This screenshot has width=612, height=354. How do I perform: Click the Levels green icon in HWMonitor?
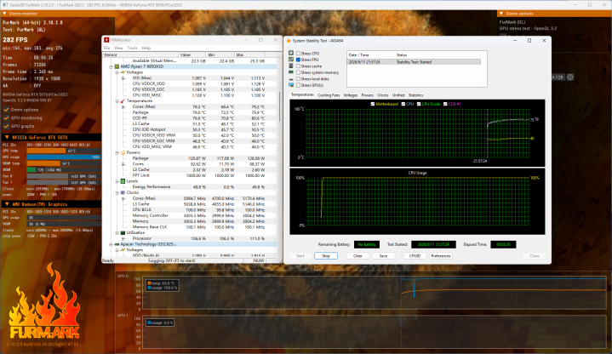(123, 181)
